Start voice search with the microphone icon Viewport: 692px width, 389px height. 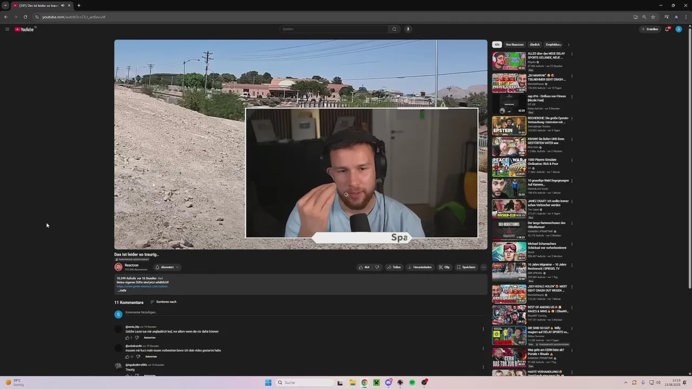click(x=408, y=29)
